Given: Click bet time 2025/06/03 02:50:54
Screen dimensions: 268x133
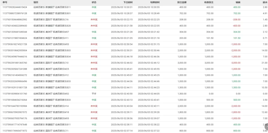Looking at the screenshot, I should (122, 44).
